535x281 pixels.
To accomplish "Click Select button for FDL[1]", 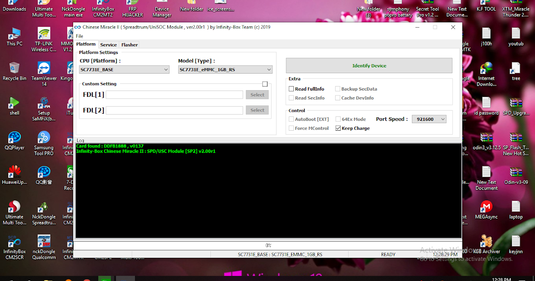I will click(x=257, y=95).
